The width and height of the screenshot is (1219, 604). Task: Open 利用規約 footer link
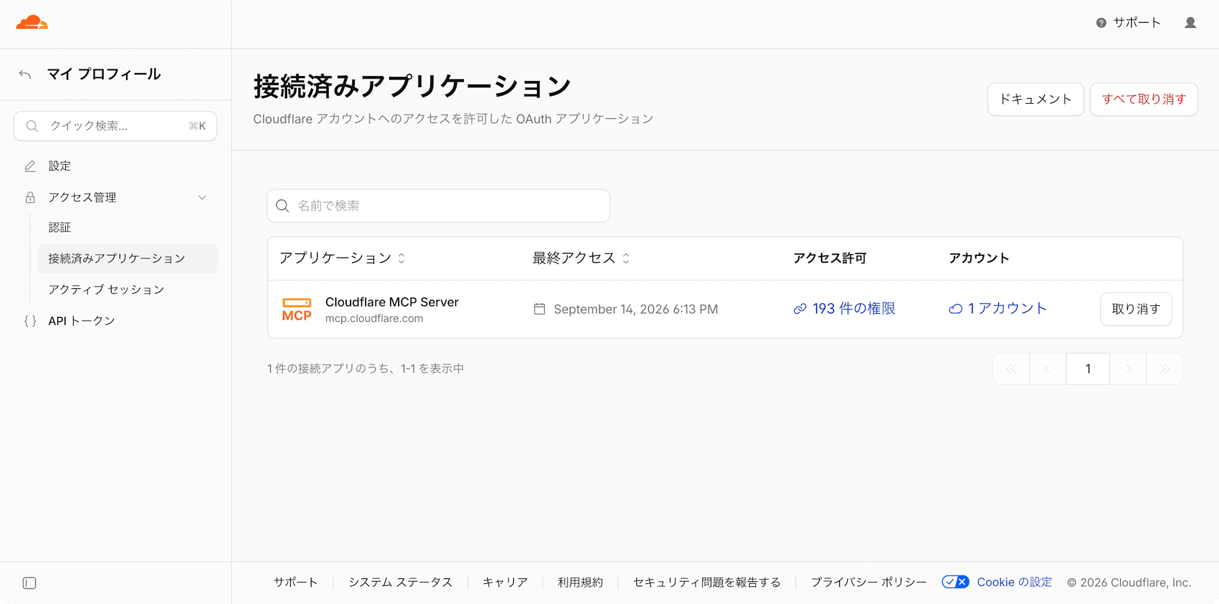[580, 582]
